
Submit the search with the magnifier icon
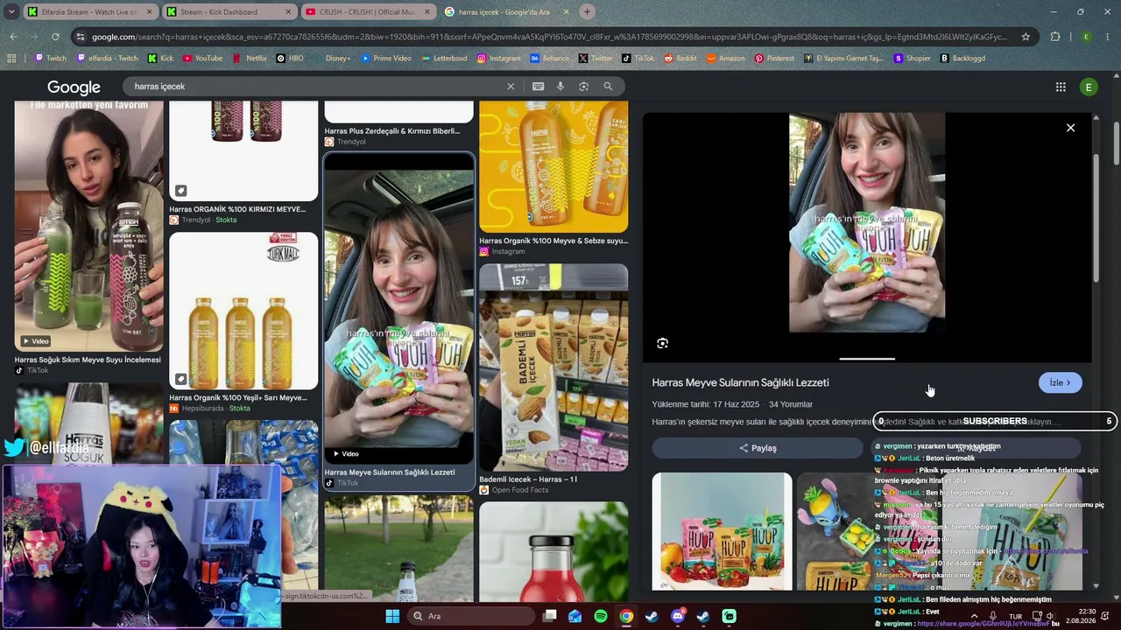pos(608,87)
